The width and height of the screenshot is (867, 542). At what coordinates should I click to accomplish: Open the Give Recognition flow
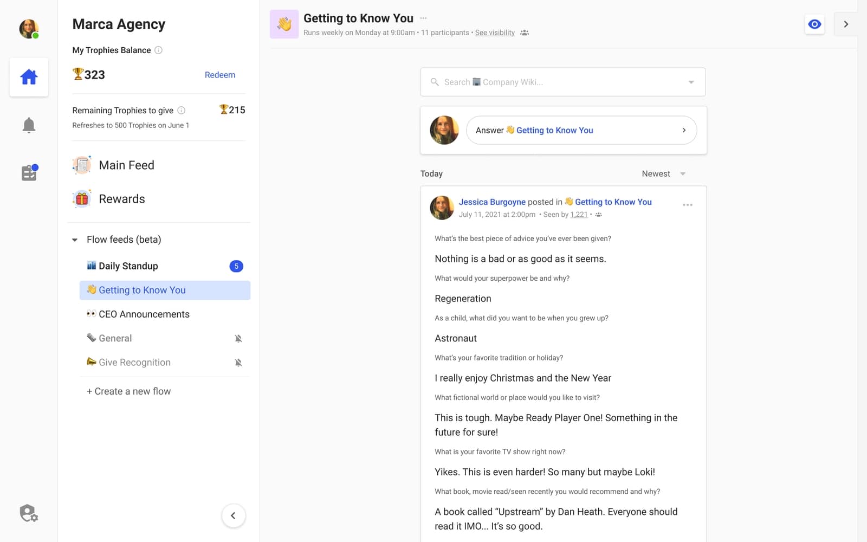coord(134,363)
